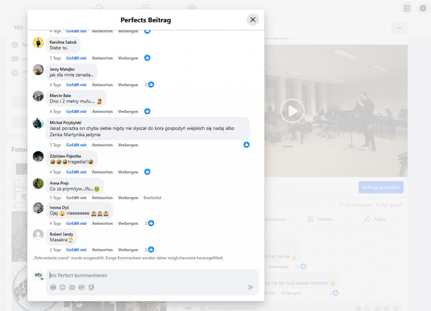431x311 pixels.
Task: Reply to Iwona Dyś's comment
Action: point(102,224)
